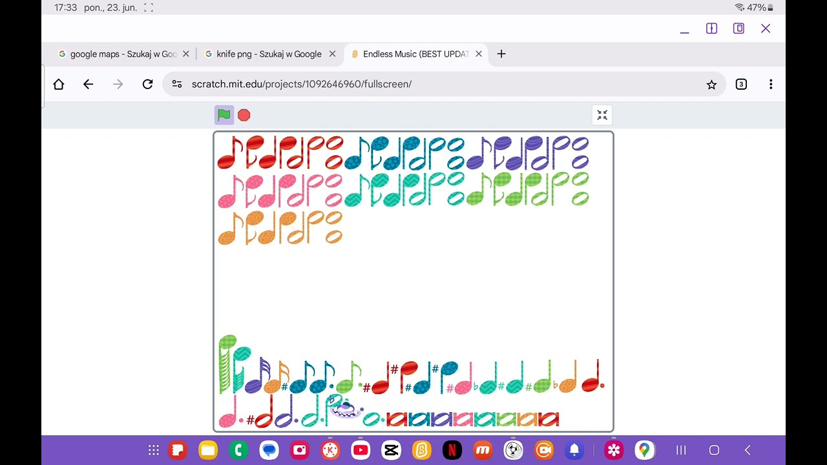Open YouTube from the taskbar
This screenshot has width=827, height=465.
pos(361,450)
